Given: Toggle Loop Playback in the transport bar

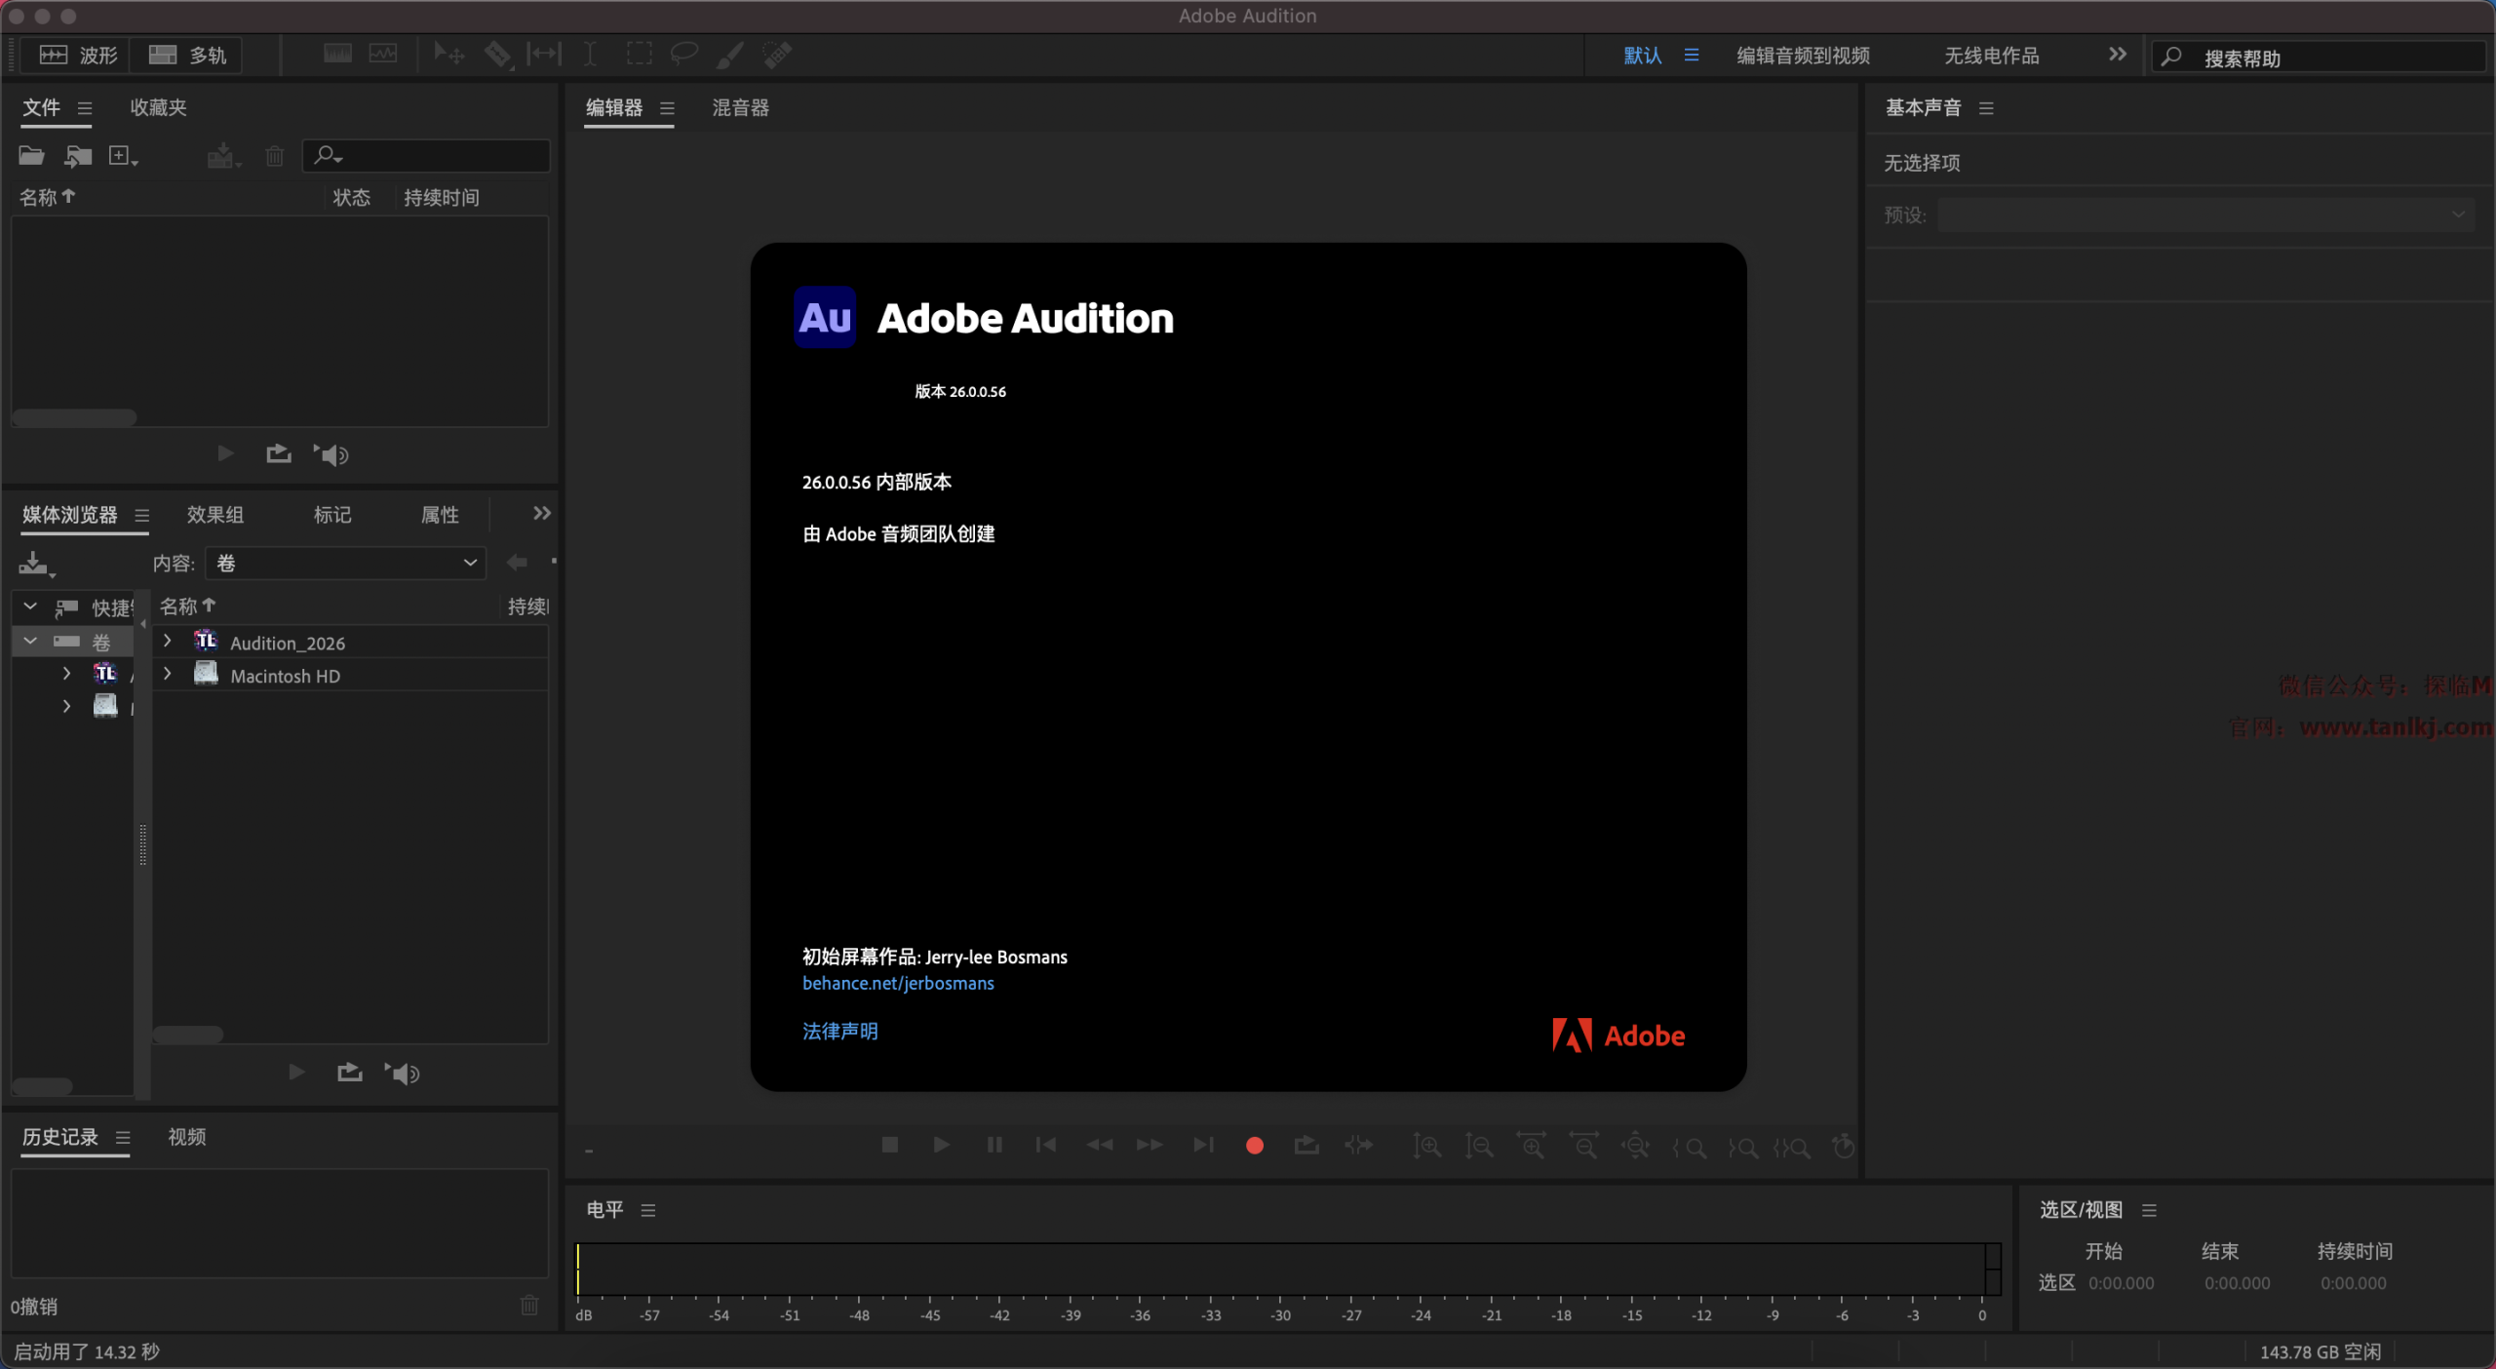Looking at the screenshot, I should tap(1306, 1145).
